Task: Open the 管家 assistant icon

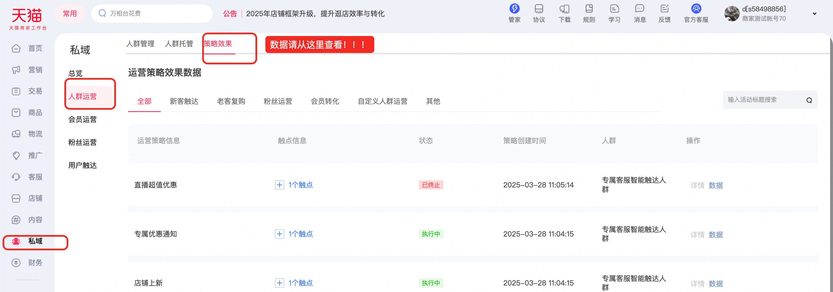Action: click(x=514, y=9)
